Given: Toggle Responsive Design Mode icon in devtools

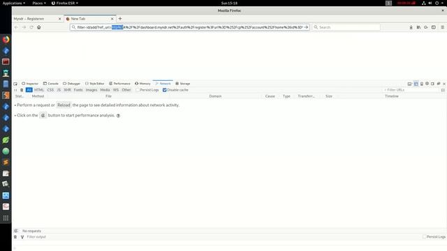Looking at the screenshot, I should [422, 84].
